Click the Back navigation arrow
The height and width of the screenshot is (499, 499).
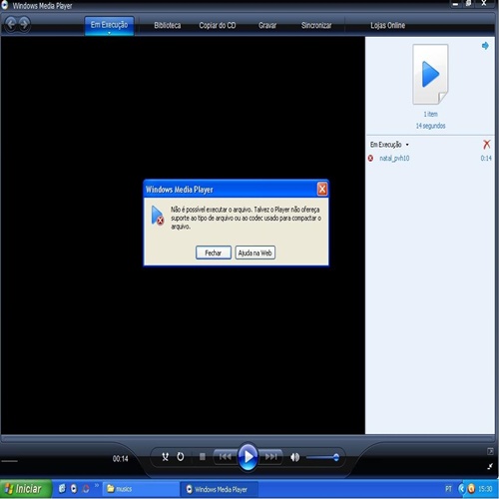(11, 24)
